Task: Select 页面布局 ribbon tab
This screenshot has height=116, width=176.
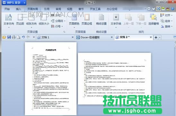Action: pos(33,9)
